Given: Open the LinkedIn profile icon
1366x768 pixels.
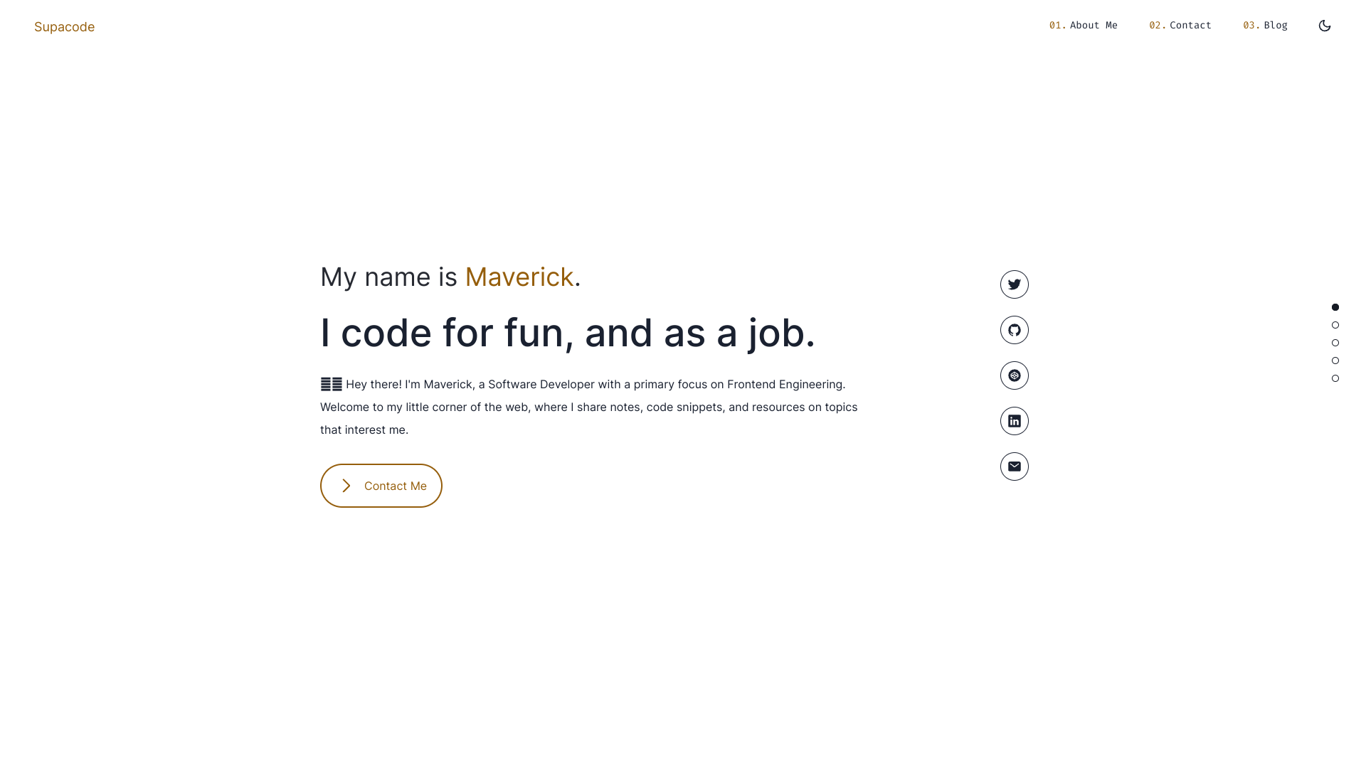Looking at the screenshot, I should click(x=1015, y=421).
